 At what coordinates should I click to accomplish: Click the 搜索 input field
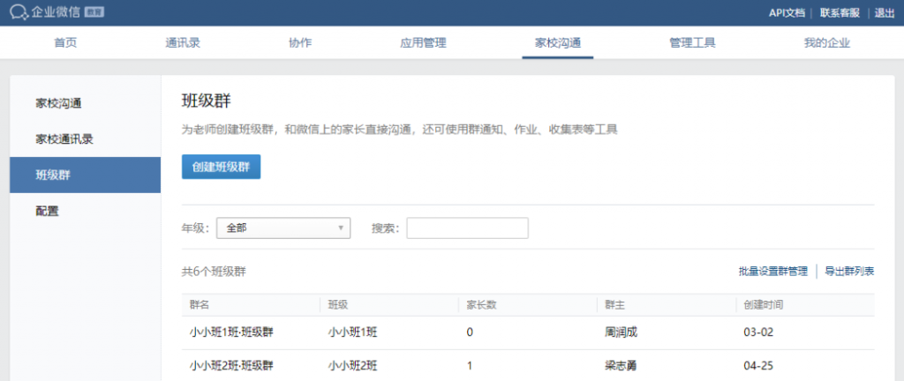(x=467, y=228)
